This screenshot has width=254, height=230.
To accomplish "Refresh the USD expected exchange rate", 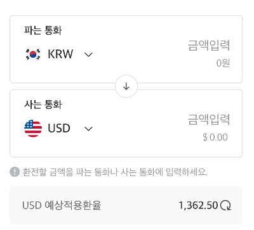I will tap(226, 205).
